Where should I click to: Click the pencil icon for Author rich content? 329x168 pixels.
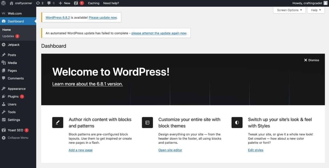58,123
